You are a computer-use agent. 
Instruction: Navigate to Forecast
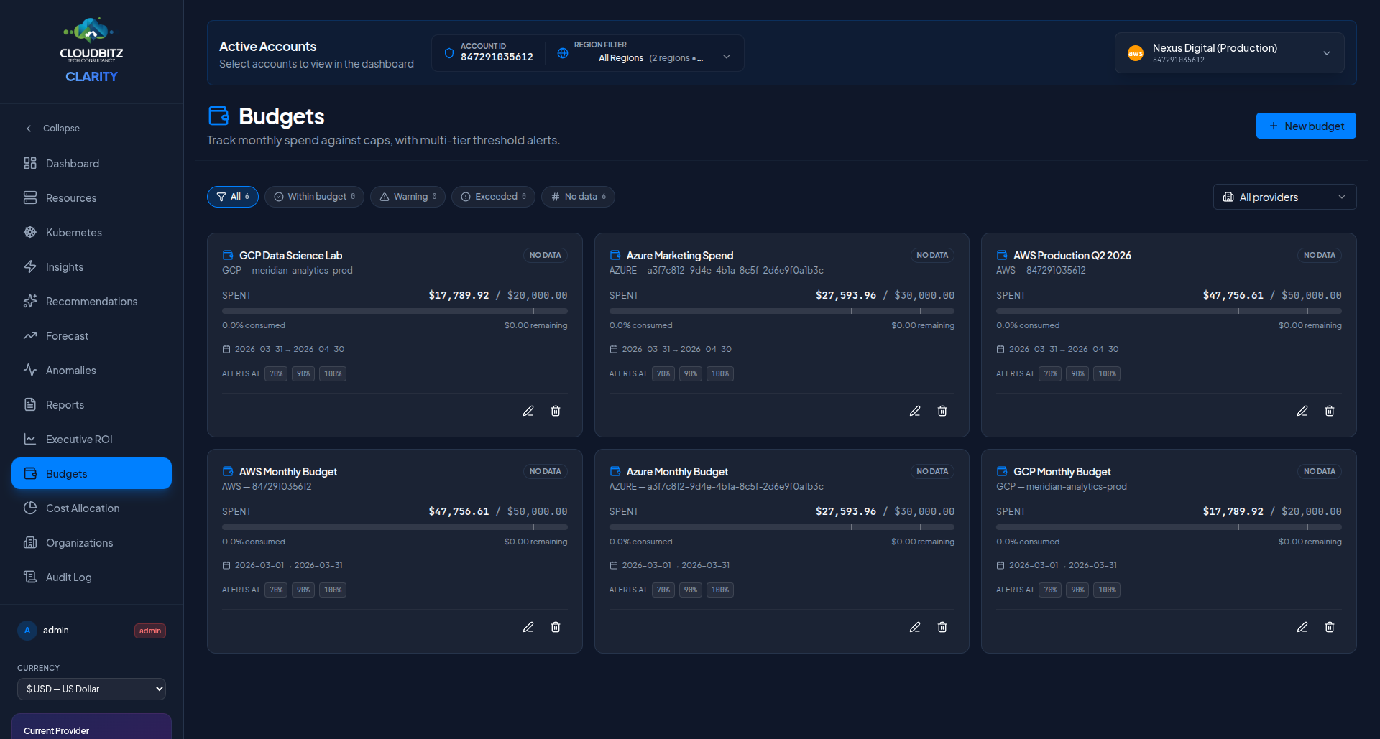point(91,335)
